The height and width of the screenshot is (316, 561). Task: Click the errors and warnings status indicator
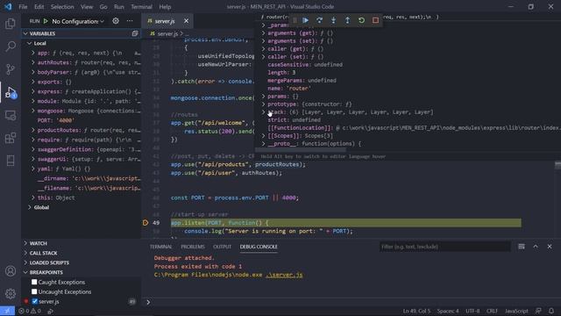(30, 311)
